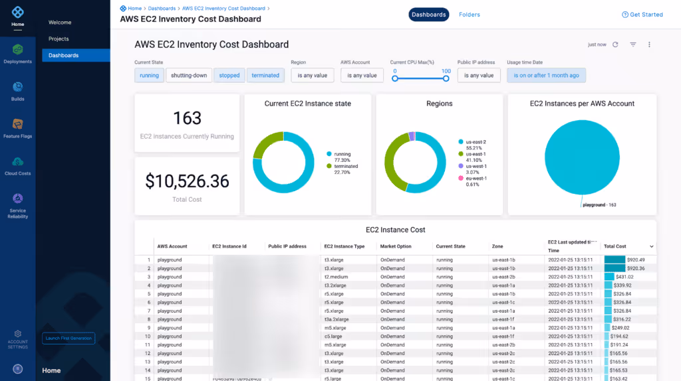Click terminated legend swatch in instance state chart
681x381 pixels.
329,166
